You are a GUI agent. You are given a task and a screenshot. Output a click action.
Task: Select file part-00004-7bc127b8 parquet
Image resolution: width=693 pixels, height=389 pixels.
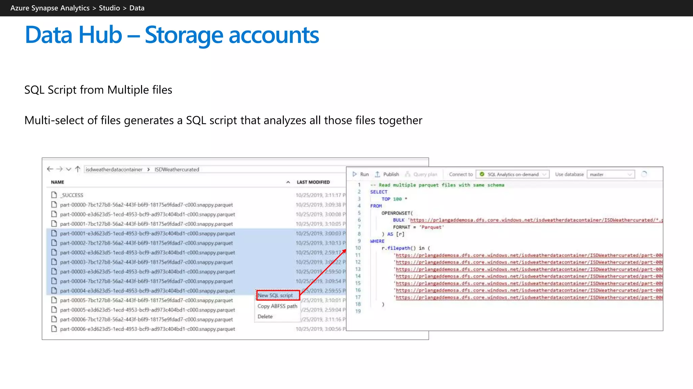(147, 281)
